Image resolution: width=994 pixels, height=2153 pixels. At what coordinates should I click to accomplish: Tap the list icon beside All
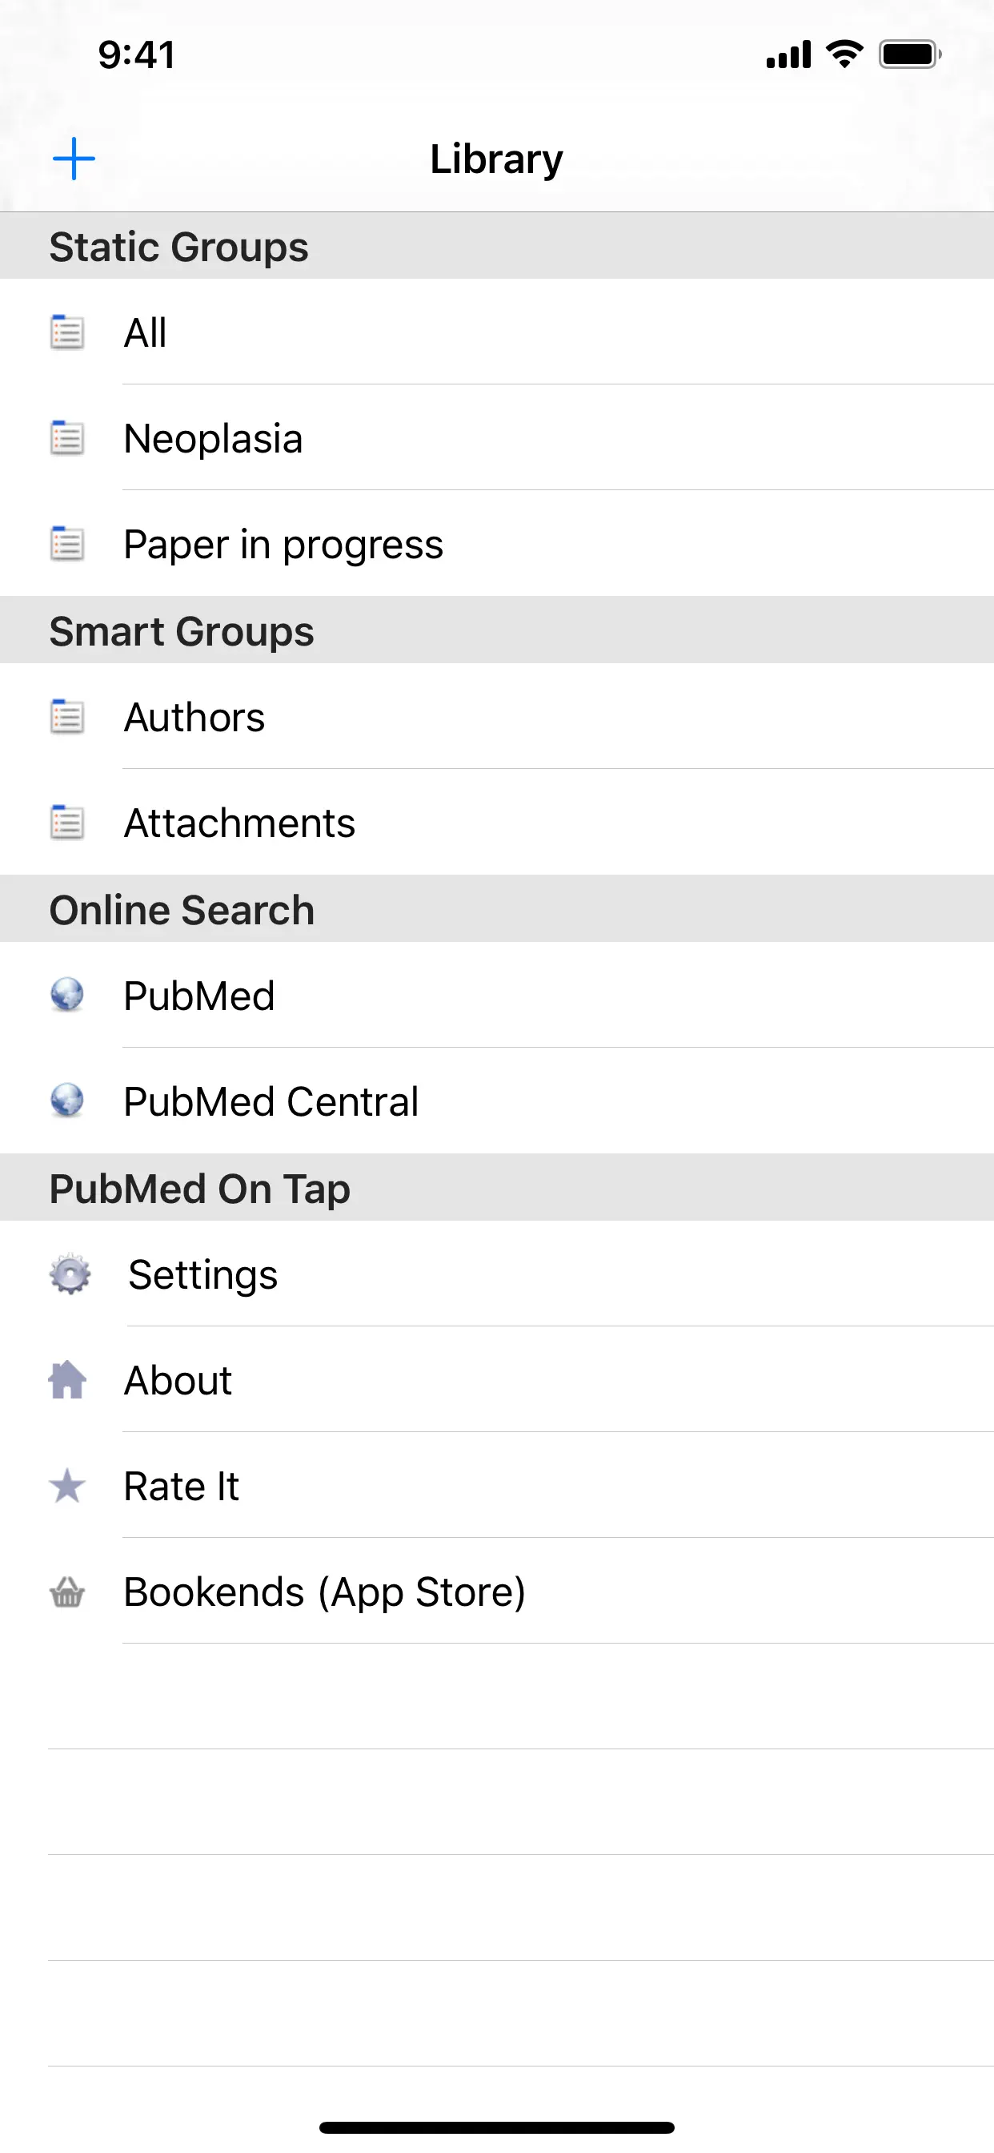[x=66, y=332]
